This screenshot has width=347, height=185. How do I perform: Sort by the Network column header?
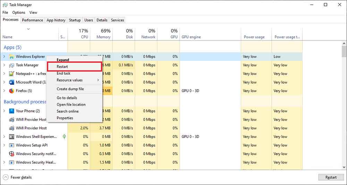[146, 34]
